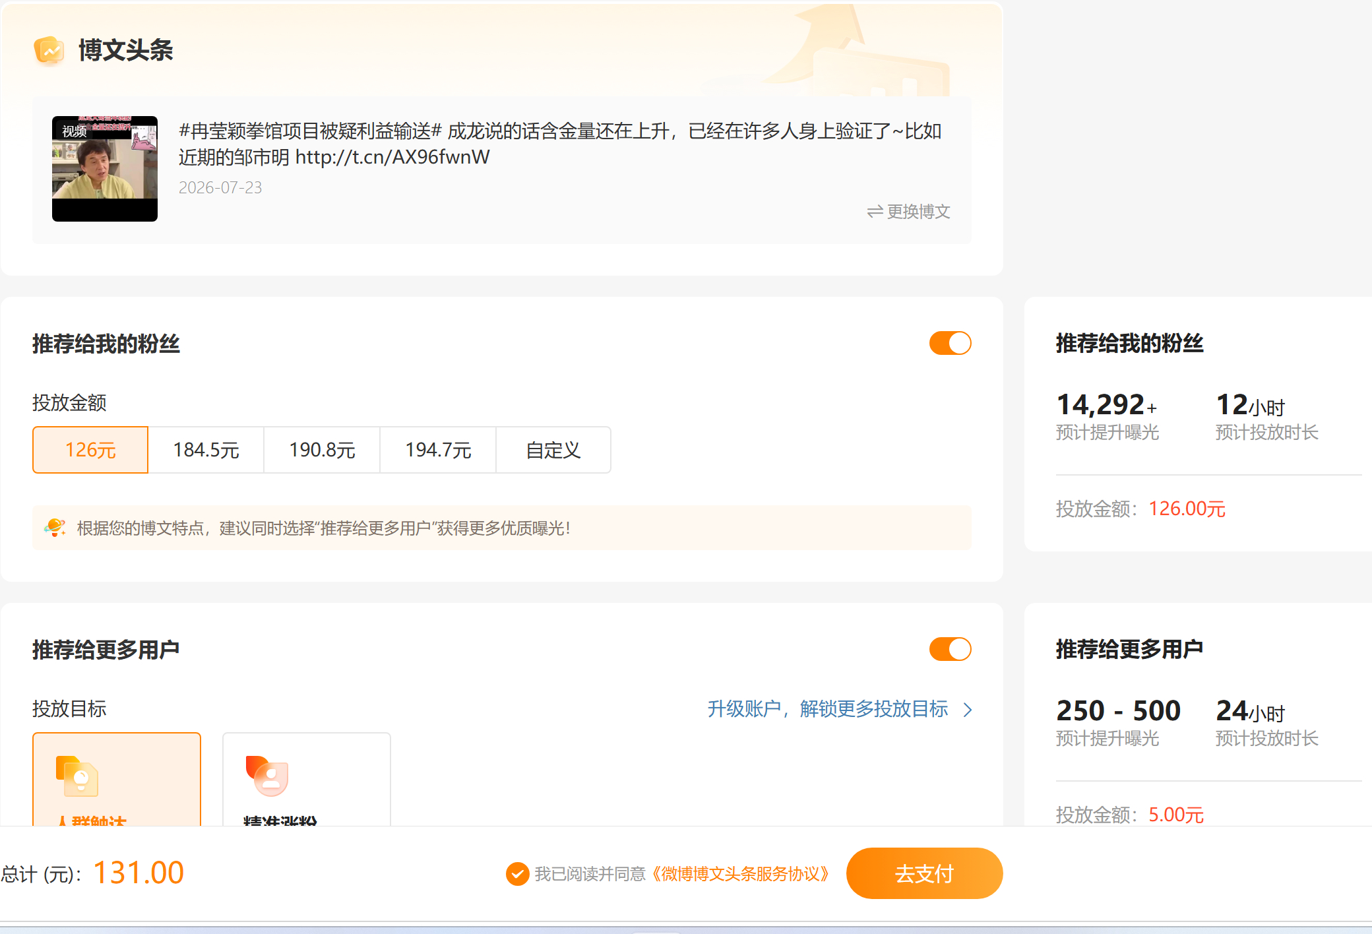Choose 自定义 custom amount option
1372x934 pixels.
point(553,450)
